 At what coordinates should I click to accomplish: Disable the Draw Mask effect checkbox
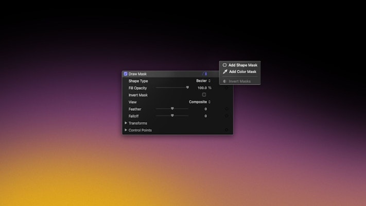click(x=126, y=74)
